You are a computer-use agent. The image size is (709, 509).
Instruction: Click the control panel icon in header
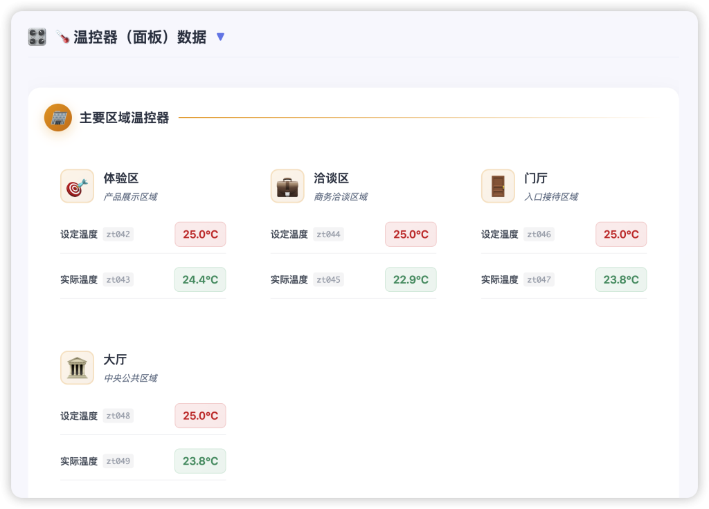tap(37, 37)
